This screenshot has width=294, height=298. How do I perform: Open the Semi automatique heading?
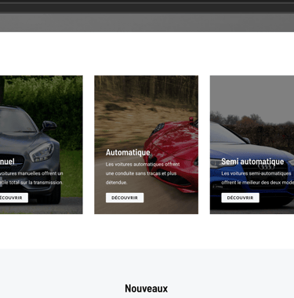click(252, 162)
